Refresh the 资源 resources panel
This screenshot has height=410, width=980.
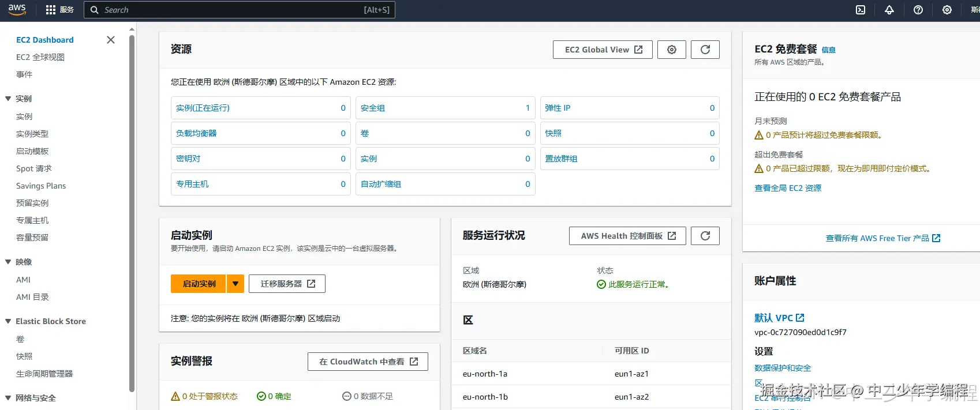(705, 50)
